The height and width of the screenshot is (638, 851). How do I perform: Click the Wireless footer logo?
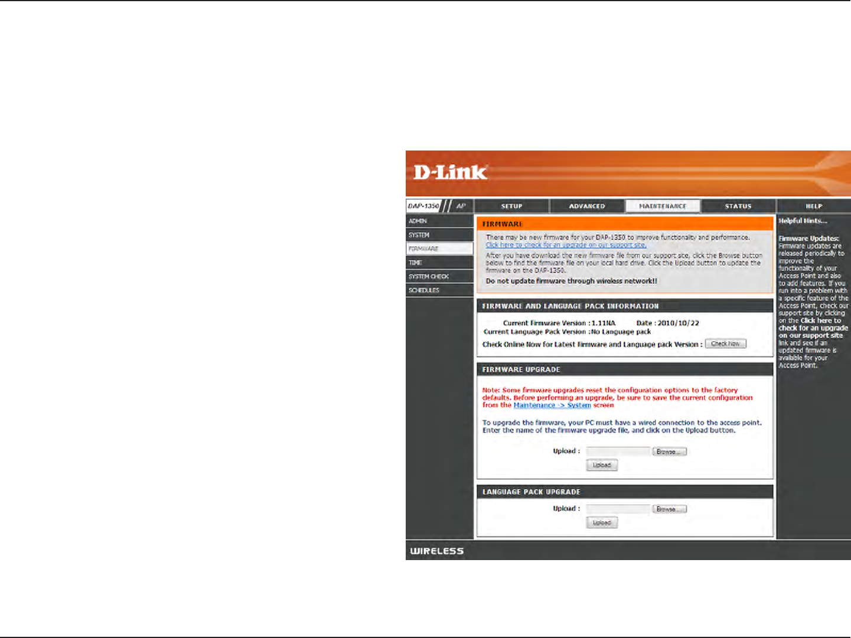pyautogui.click(x=437, y=551)
